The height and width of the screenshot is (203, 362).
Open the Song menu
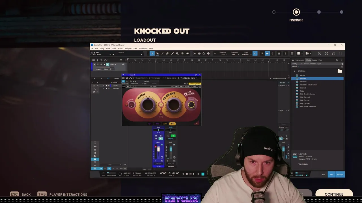coord(102,48)
